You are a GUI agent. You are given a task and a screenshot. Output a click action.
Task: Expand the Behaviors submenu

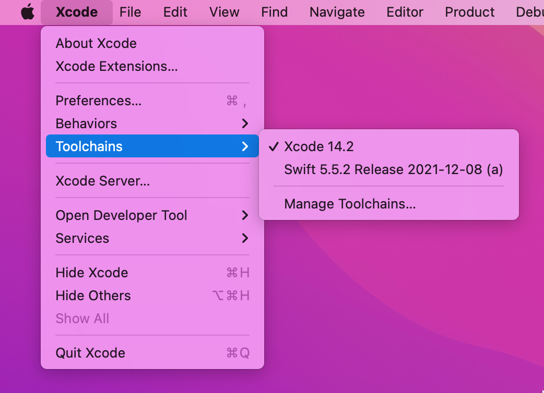152,124
